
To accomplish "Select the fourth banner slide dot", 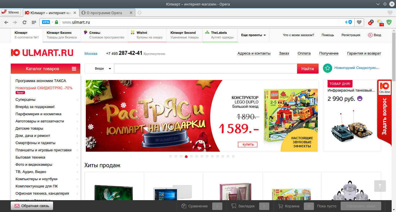I will (x=186, y=157).
